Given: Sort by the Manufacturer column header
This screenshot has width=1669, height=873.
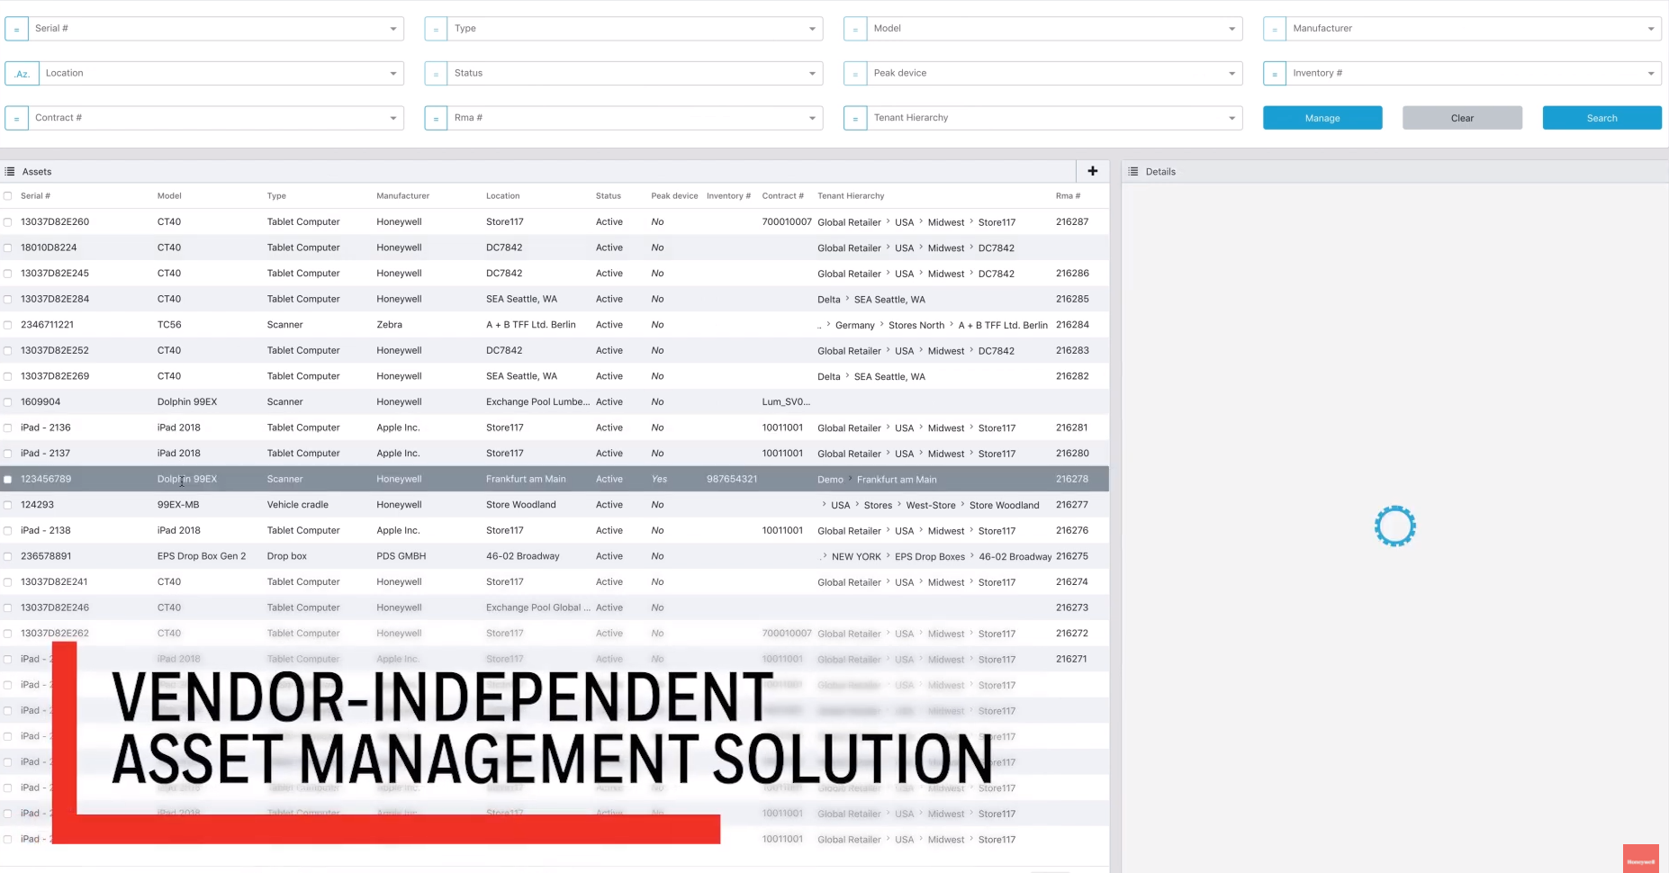Looking at the screenshot, I should tap(402, 196).
